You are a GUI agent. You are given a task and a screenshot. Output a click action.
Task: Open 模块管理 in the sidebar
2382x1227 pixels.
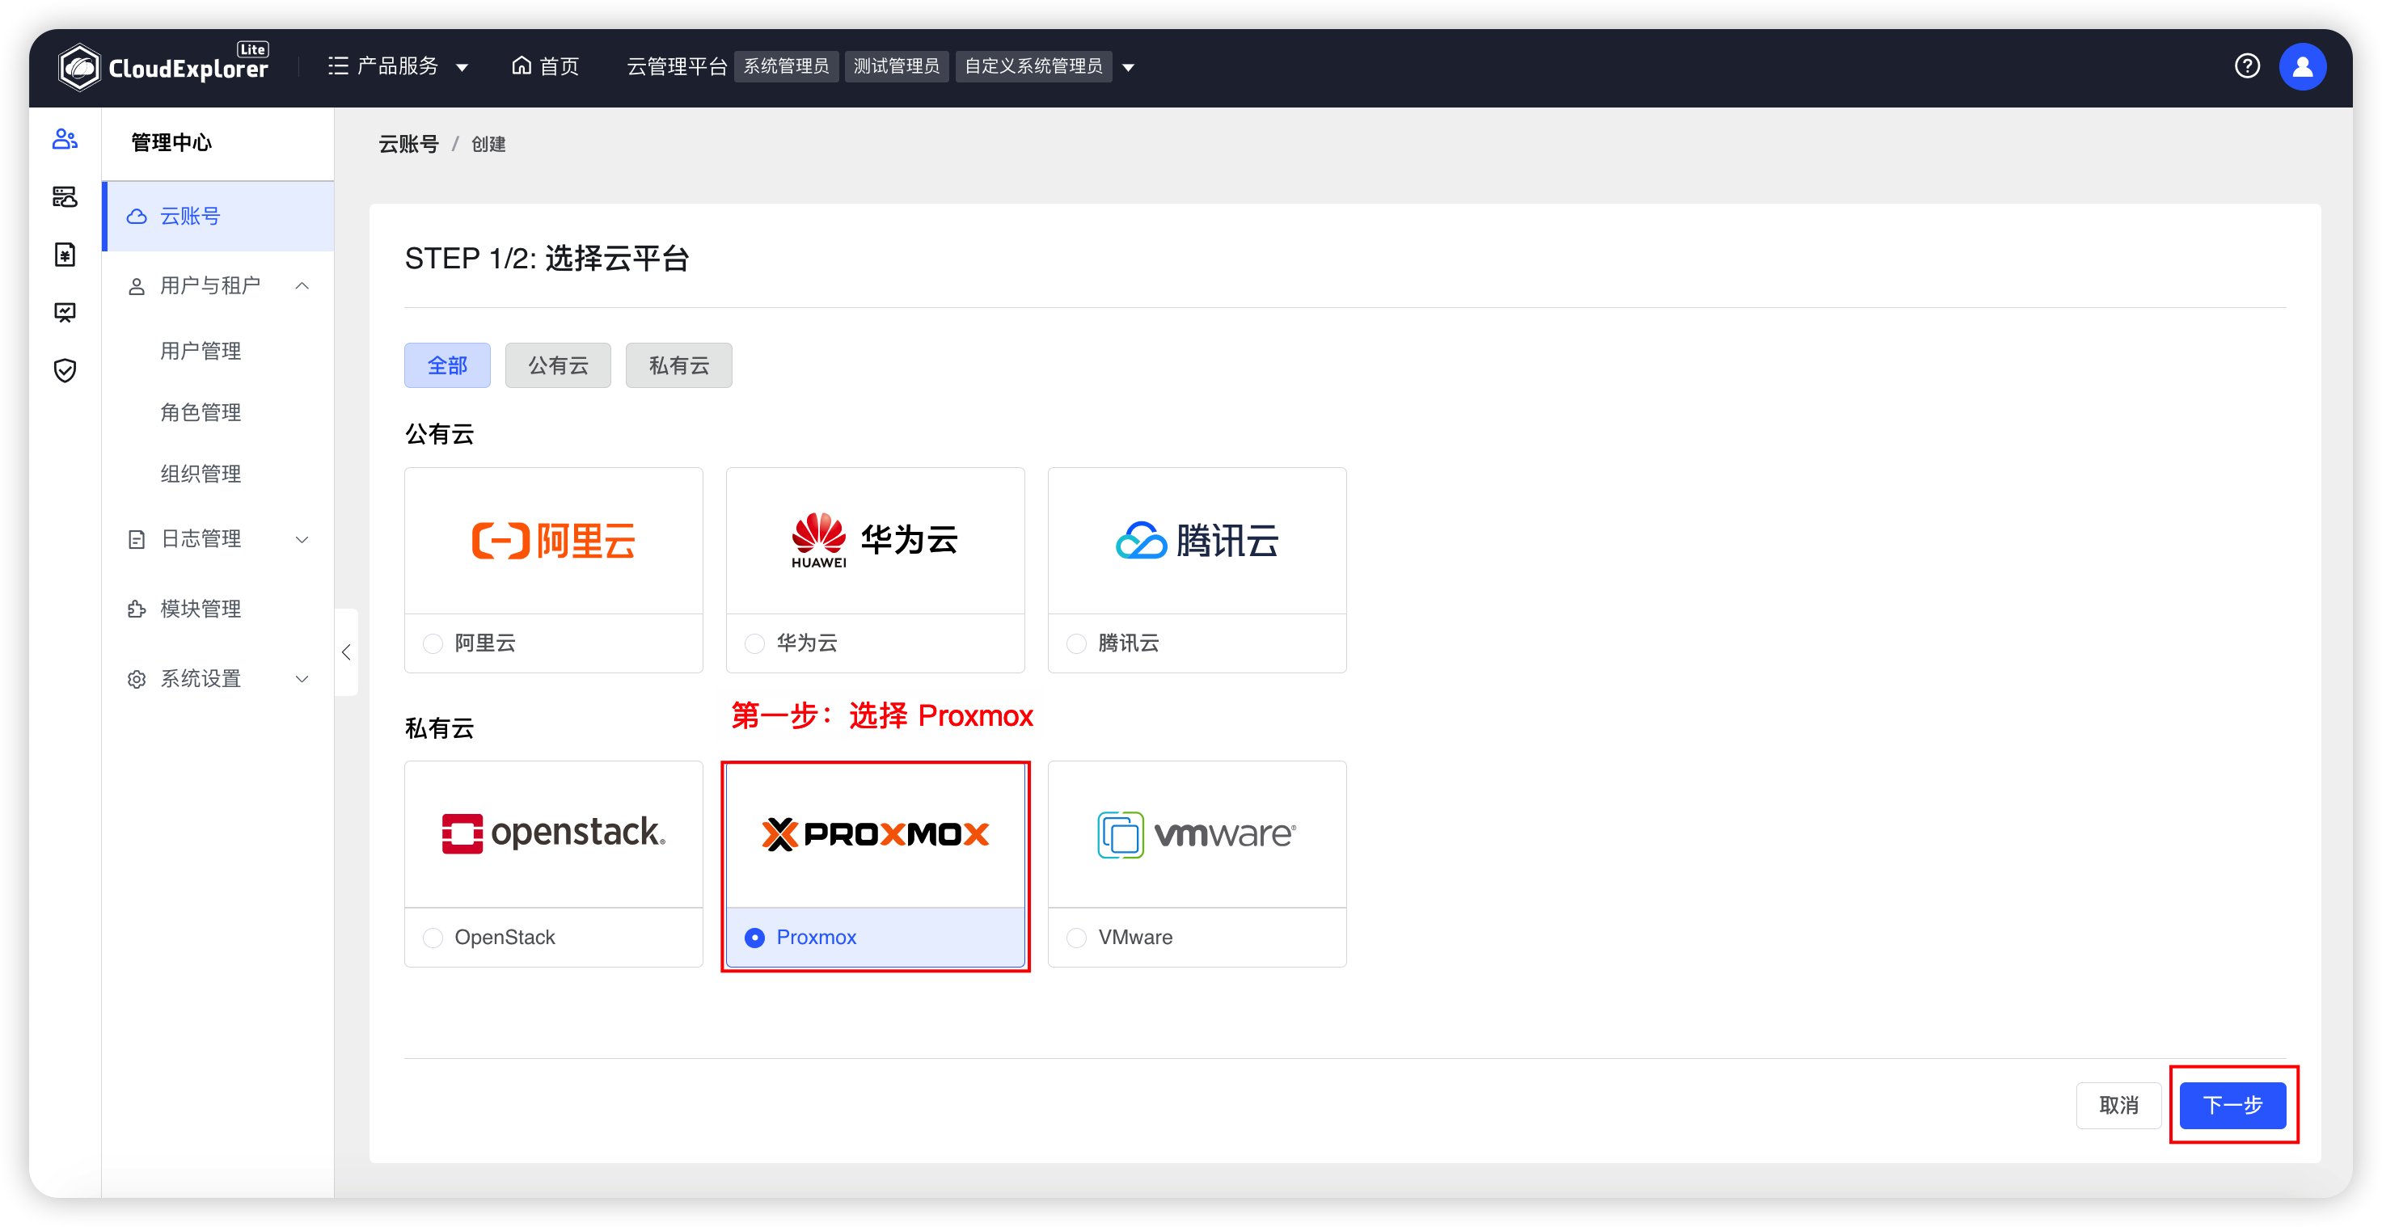(201, 609)
